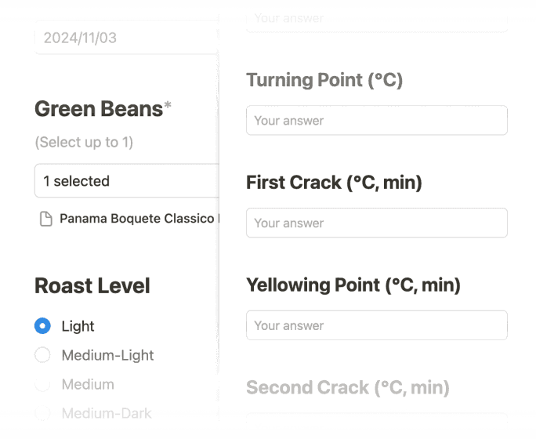
Task: Click the Turning Point (°C) label
Action: (324, 80)
